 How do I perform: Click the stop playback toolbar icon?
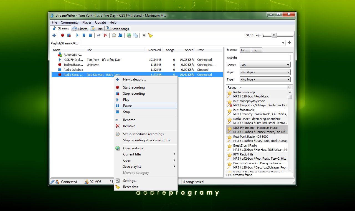[x=90, y=35]
